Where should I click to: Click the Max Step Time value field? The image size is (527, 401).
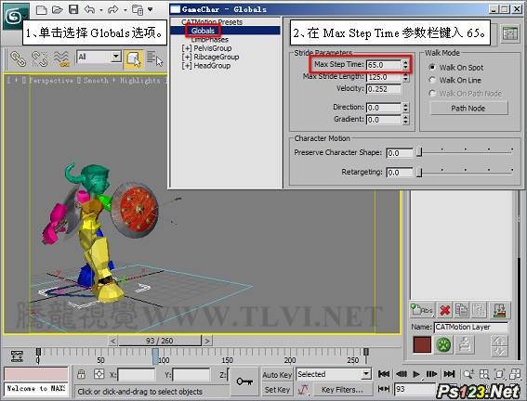click(x=384, y=65)
